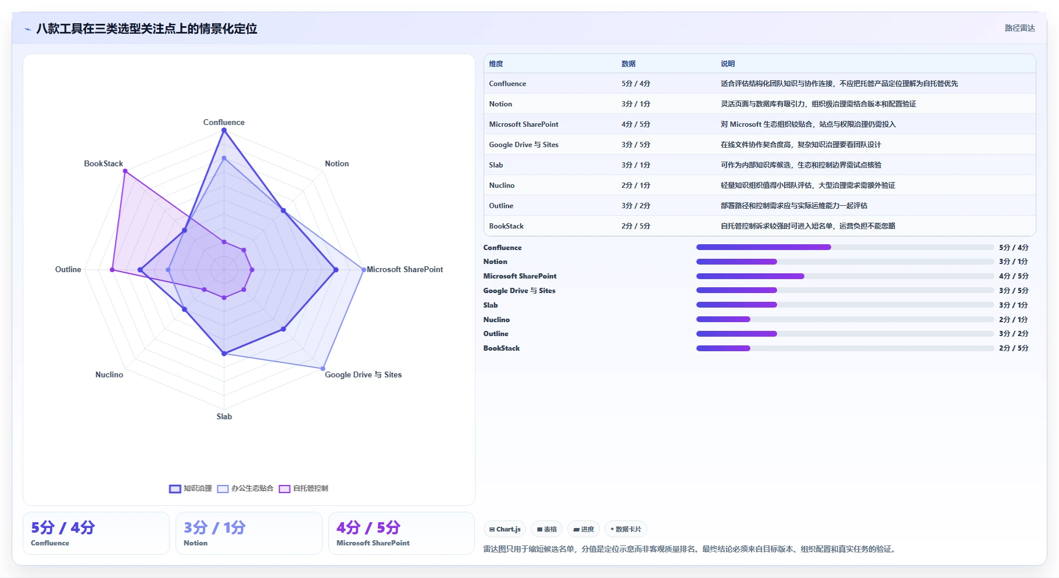Click the Outline purple data point on radar
Image resolution: width=1059 pixels, height=578 pixels.
(x=112, y=270)
